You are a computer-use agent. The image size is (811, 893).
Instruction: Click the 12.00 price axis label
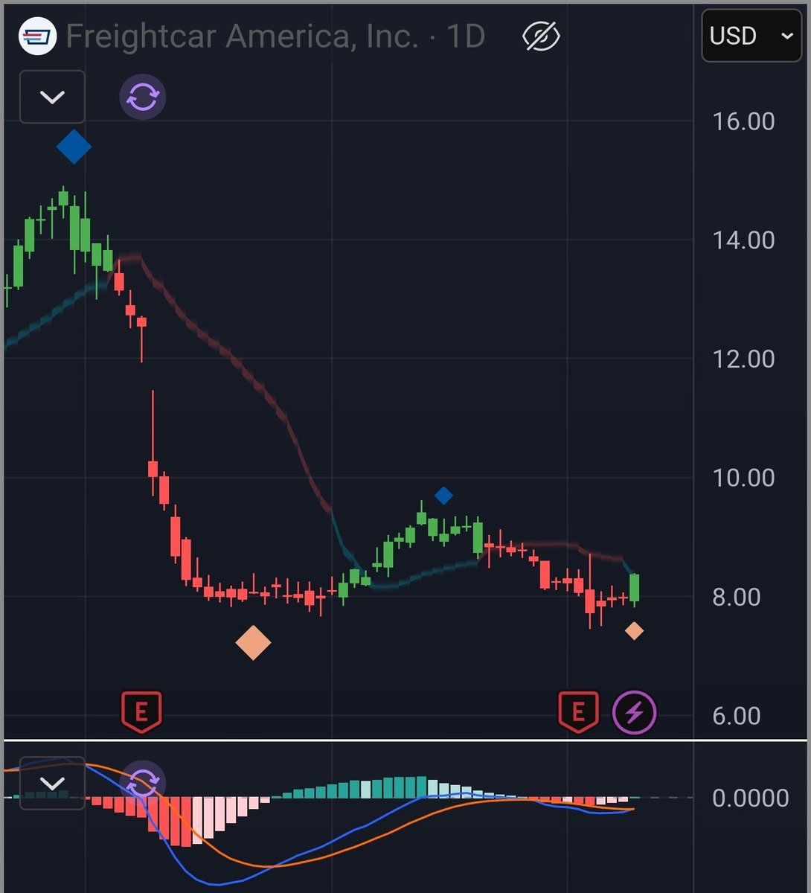[x=743, y=359]
